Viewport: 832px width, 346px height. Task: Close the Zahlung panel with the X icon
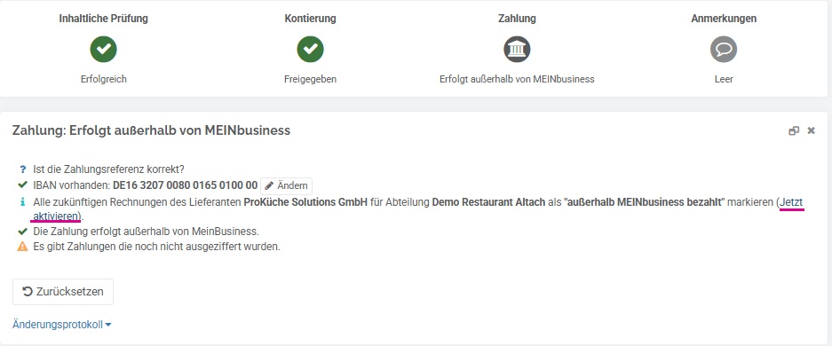point(811,130)
